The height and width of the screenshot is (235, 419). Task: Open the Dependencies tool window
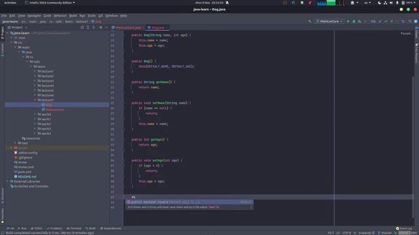pyautogui.click(x=111, y=228)
